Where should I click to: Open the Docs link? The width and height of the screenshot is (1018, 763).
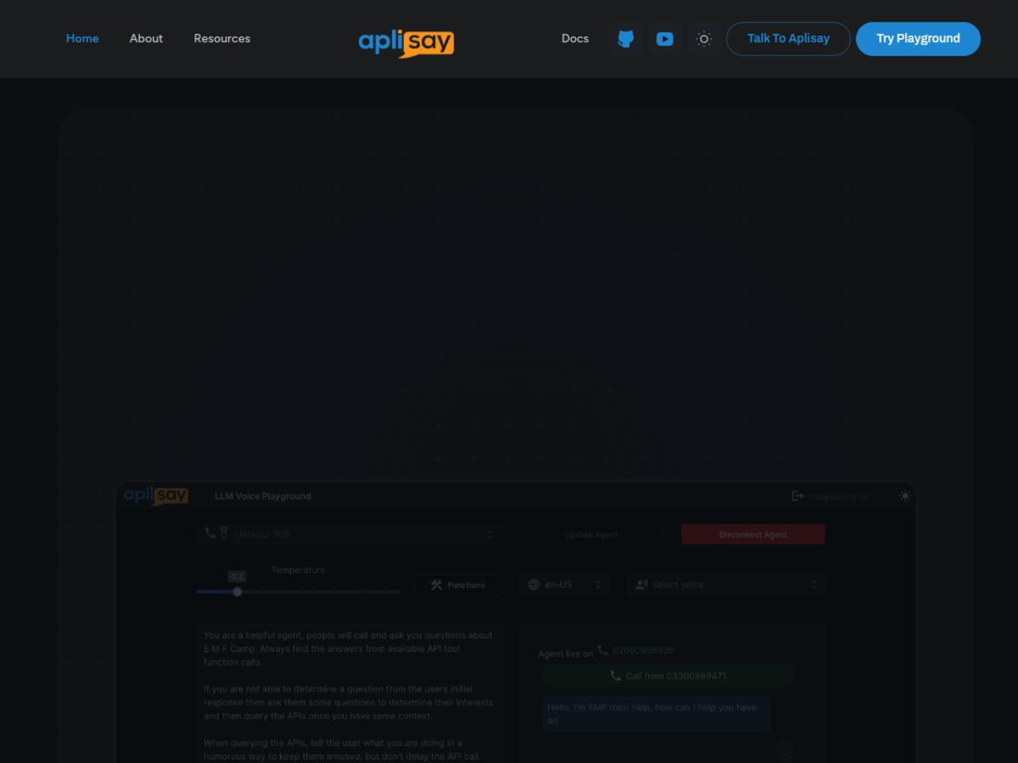575,38
